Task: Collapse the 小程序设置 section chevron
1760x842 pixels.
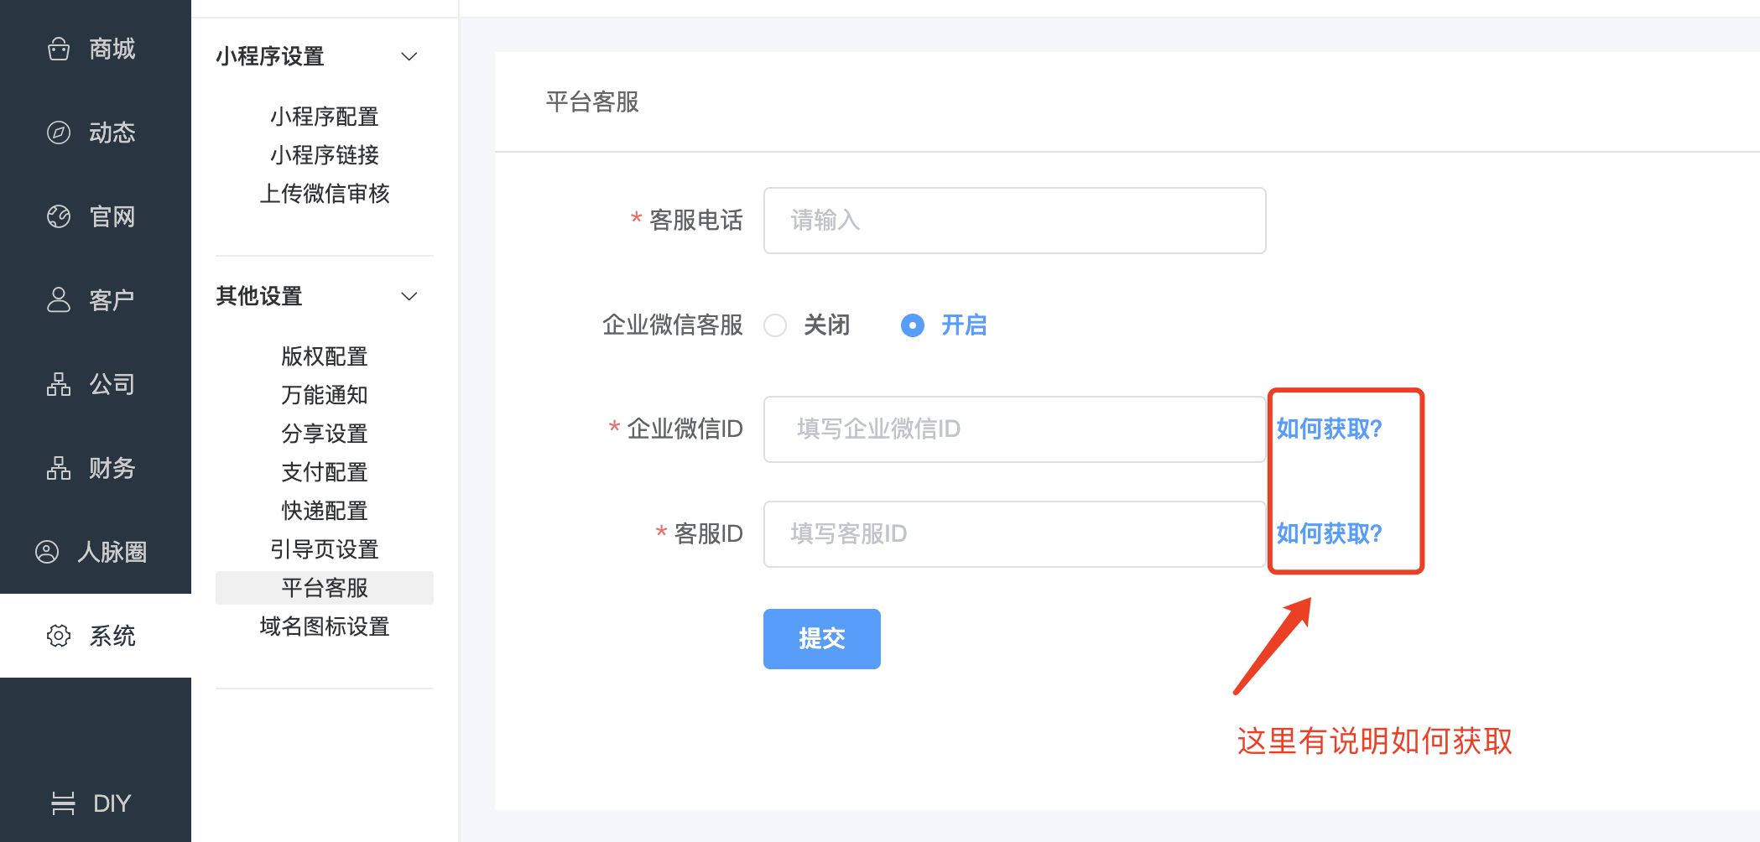Action: [x=409, y=56]
